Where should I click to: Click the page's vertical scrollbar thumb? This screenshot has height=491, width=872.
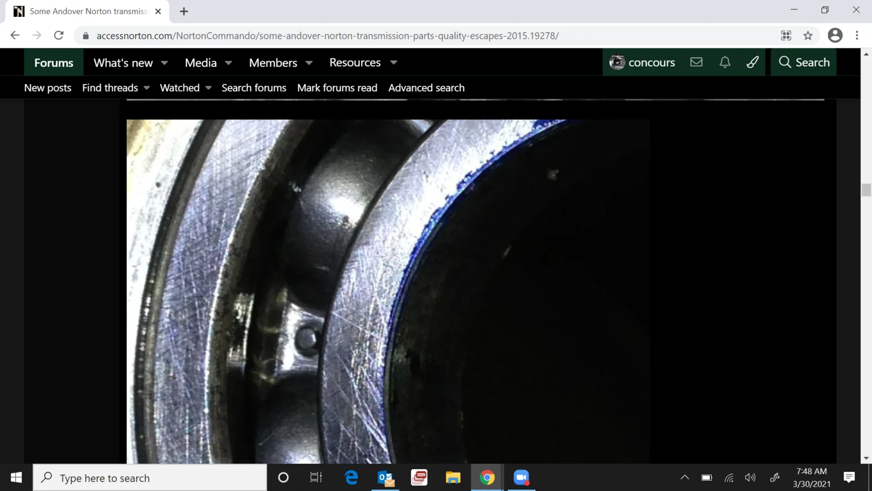pos(866,190)
